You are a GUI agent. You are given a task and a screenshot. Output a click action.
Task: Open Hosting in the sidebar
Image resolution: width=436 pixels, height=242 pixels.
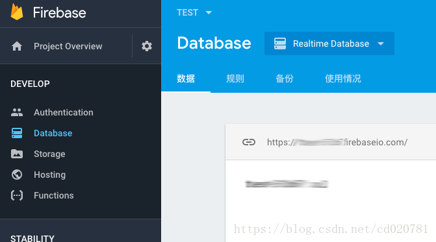50,175
